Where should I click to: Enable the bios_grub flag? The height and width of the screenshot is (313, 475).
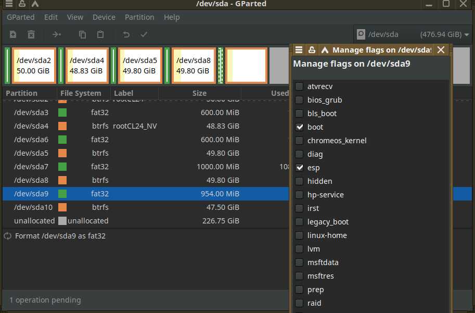click(x=299, y=100)
